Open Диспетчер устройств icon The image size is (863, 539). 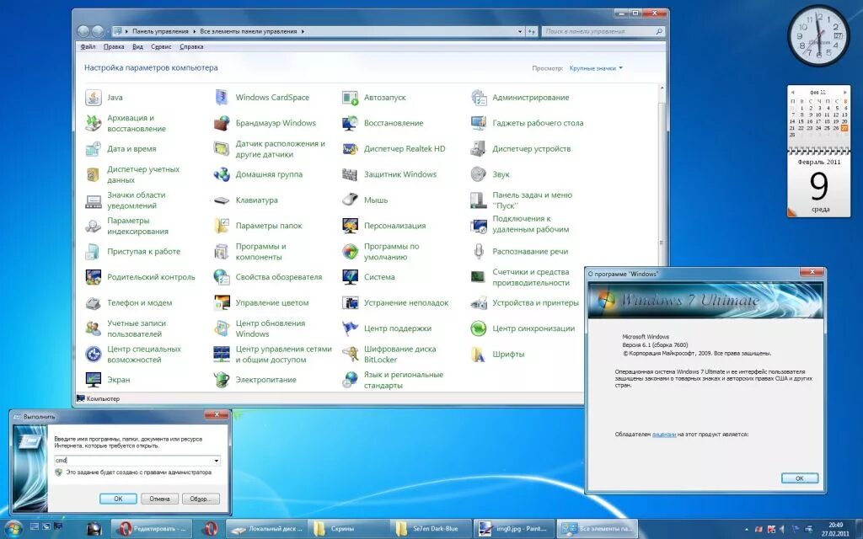pos(479,148)
